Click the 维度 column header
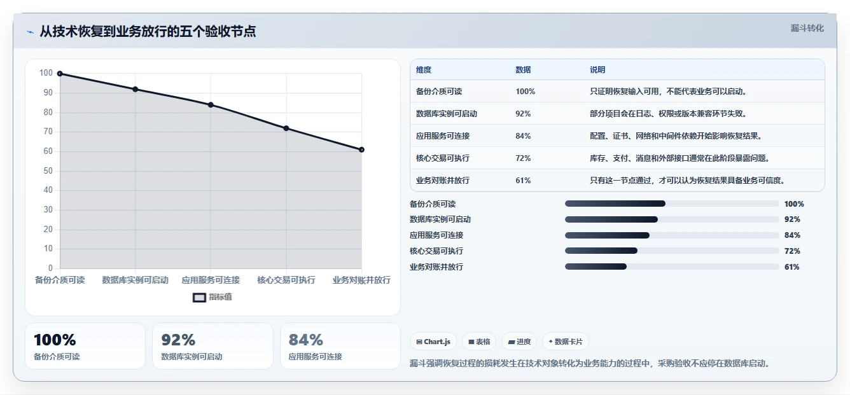The width and height of the screenshot is (850, 395). point(424,70)
